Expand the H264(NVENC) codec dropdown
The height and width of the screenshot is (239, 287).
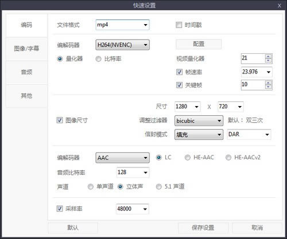pyautogui.click(x=122, y=45)
